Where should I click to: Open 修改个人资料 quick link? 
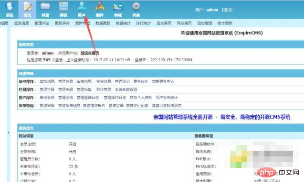tap(141, 98)
